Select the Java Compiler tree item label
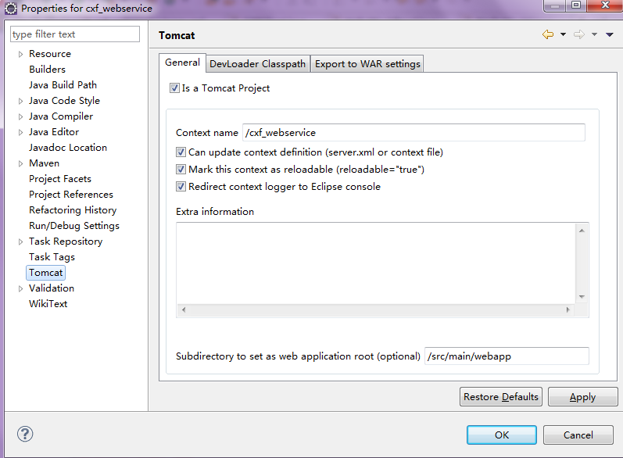623x458 pixels. pos(61,116)
